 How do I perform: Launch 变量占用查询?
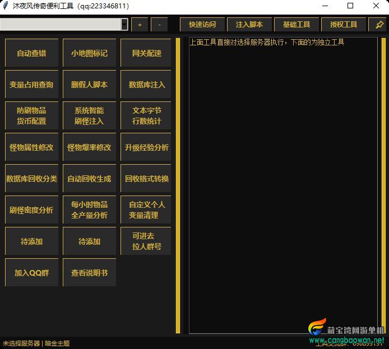31,84
